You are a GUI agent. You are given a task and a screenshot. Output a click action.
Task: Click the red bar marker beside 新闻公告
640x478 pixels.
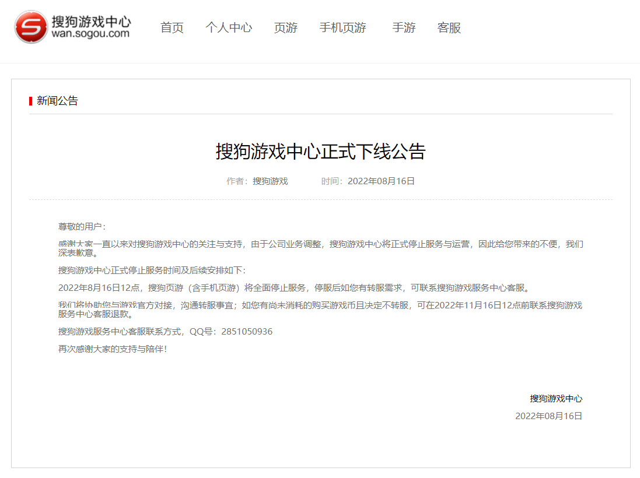click(x=30, y=101)
